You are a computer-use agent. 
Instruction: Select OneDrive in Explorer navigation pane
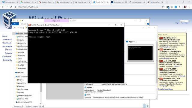pyautogui.click(x=20, y=73)
